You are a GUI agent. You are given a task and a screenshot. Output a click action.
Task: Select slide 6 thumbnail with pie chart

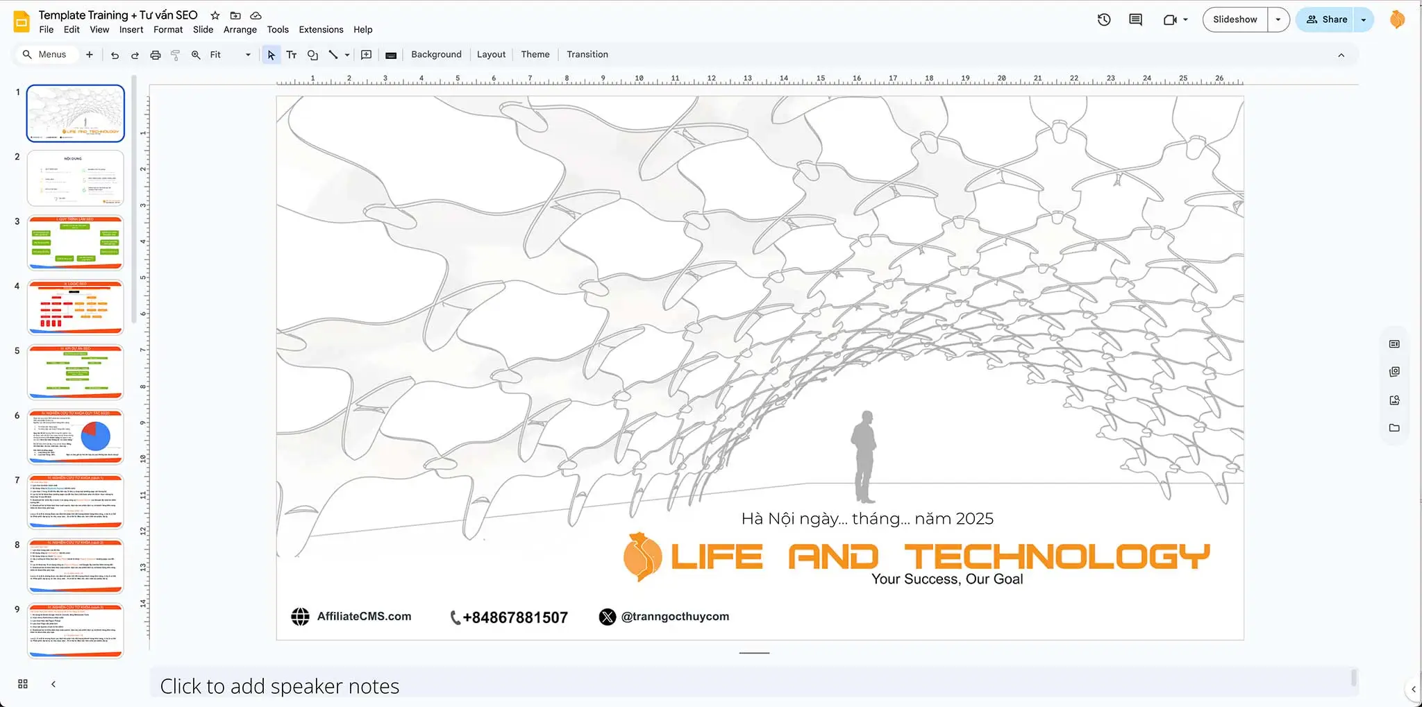click(76, 436)
